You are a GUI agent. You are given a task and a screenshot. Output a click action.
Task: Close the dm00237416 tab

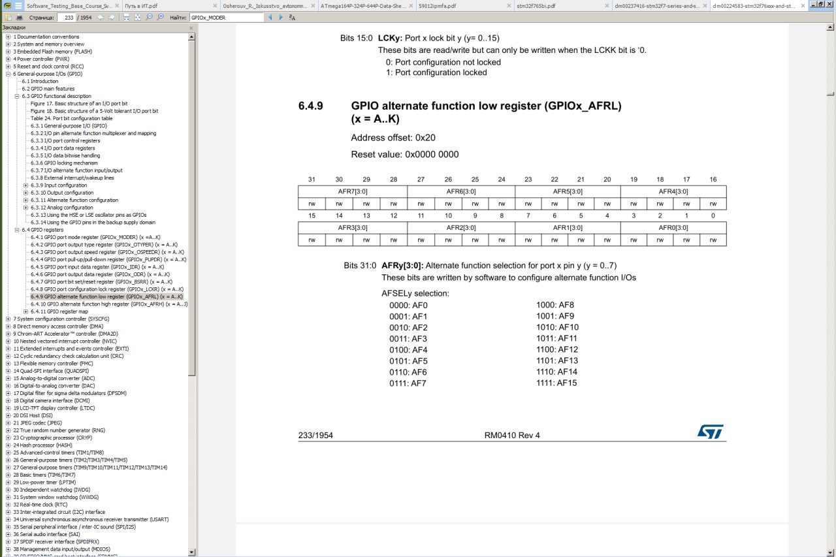[705, 6]
